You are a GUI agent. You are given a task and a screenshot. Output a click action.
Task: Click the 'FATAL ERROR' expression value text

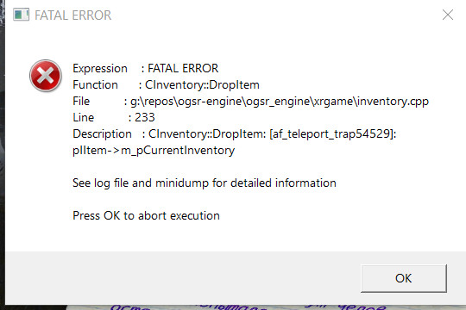click(x=183, y=69)
